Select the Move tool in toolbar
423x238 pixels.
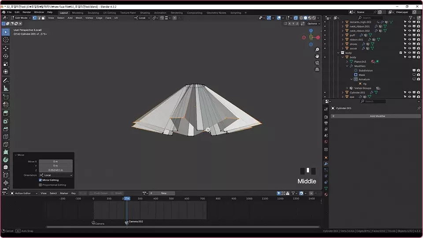(6, 48)
